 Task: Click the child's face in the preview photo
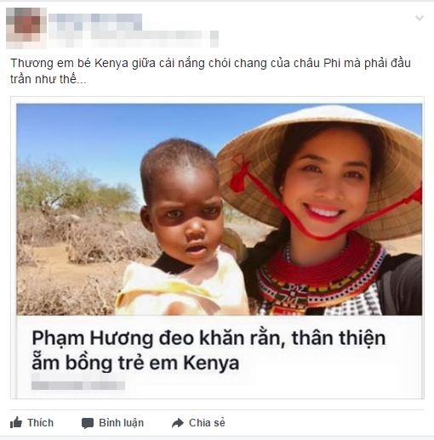pos(186,219)
